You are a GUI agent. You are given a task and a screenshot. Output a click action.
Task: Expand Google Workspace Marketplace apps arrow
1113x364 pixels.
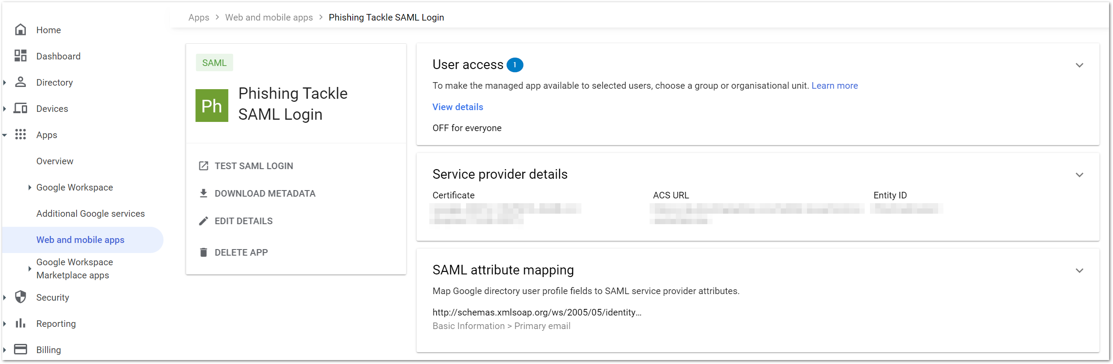coord(30,269)
